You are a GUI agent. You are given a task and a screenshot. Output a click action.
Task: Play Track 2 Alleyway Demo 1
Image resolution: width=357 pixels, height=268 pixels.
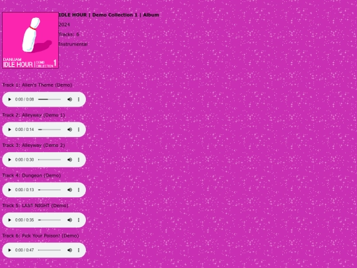pyautogui.click(x=9, y=130)
